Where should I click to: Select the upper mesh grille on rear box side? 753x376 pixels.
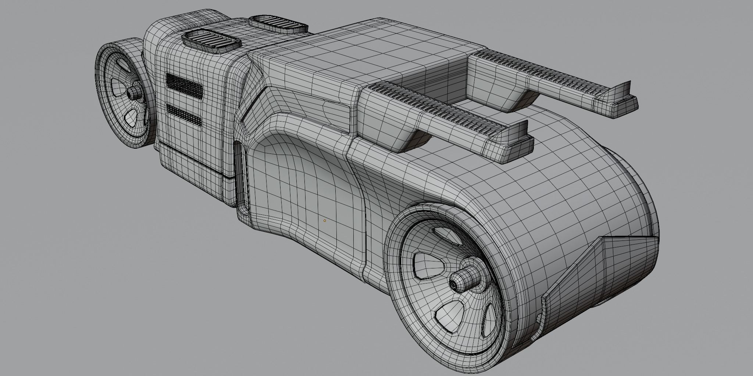(184, 86)
